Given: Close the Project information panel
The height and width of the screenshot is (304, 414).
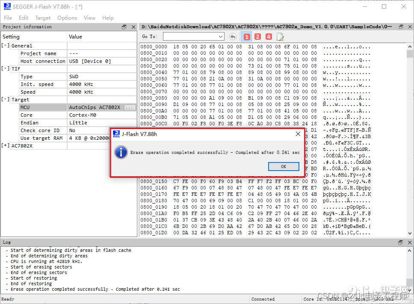Looking at the screenshot, I should coord(133,27).
